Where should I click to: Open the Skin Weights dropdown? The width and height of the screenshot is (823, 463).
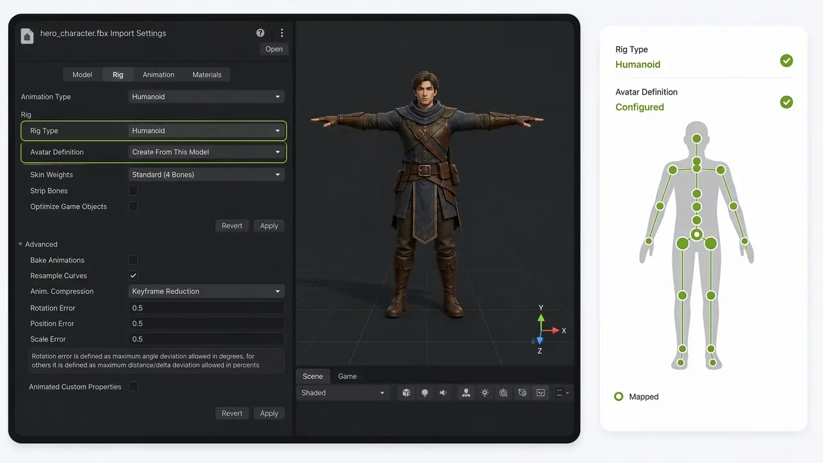(x=206, y=174)
